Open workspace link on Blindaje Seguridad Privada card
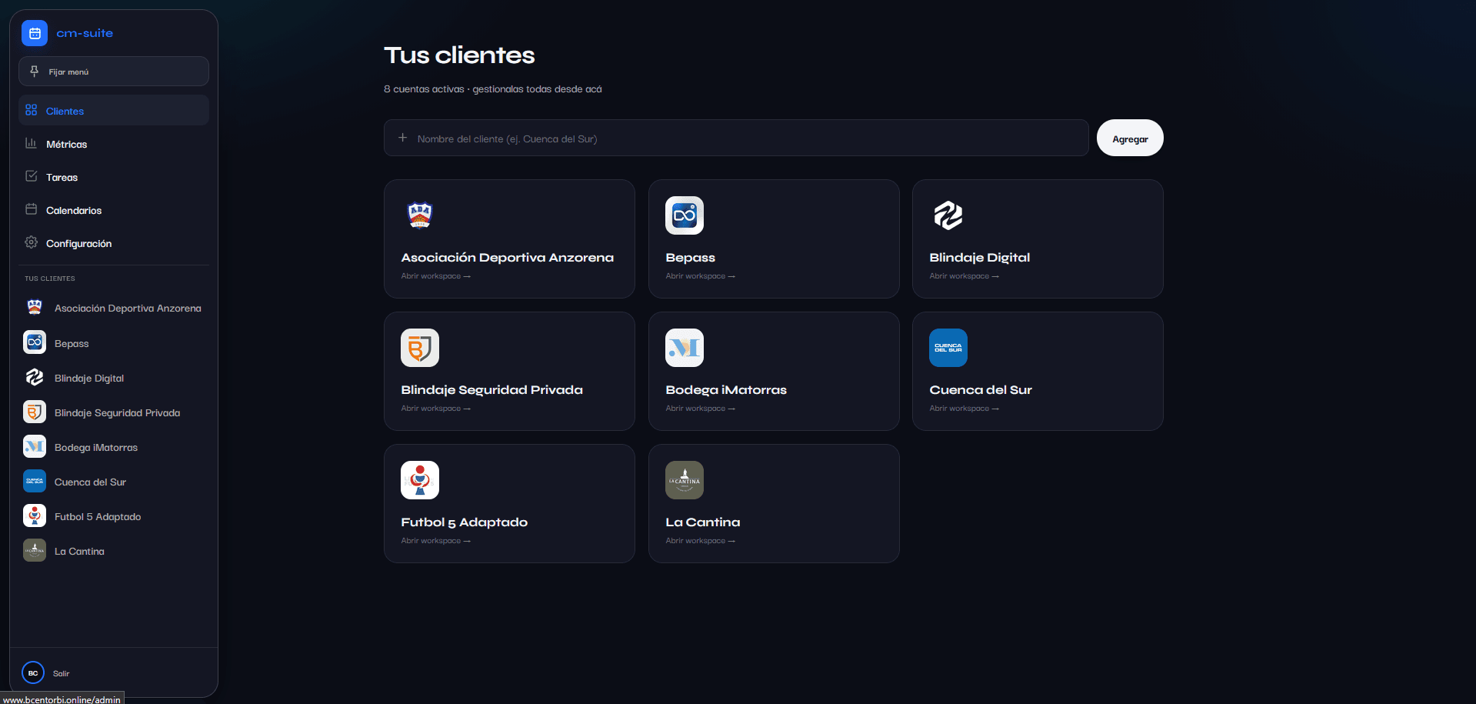 pyautogui.click(x=435, y=409)
